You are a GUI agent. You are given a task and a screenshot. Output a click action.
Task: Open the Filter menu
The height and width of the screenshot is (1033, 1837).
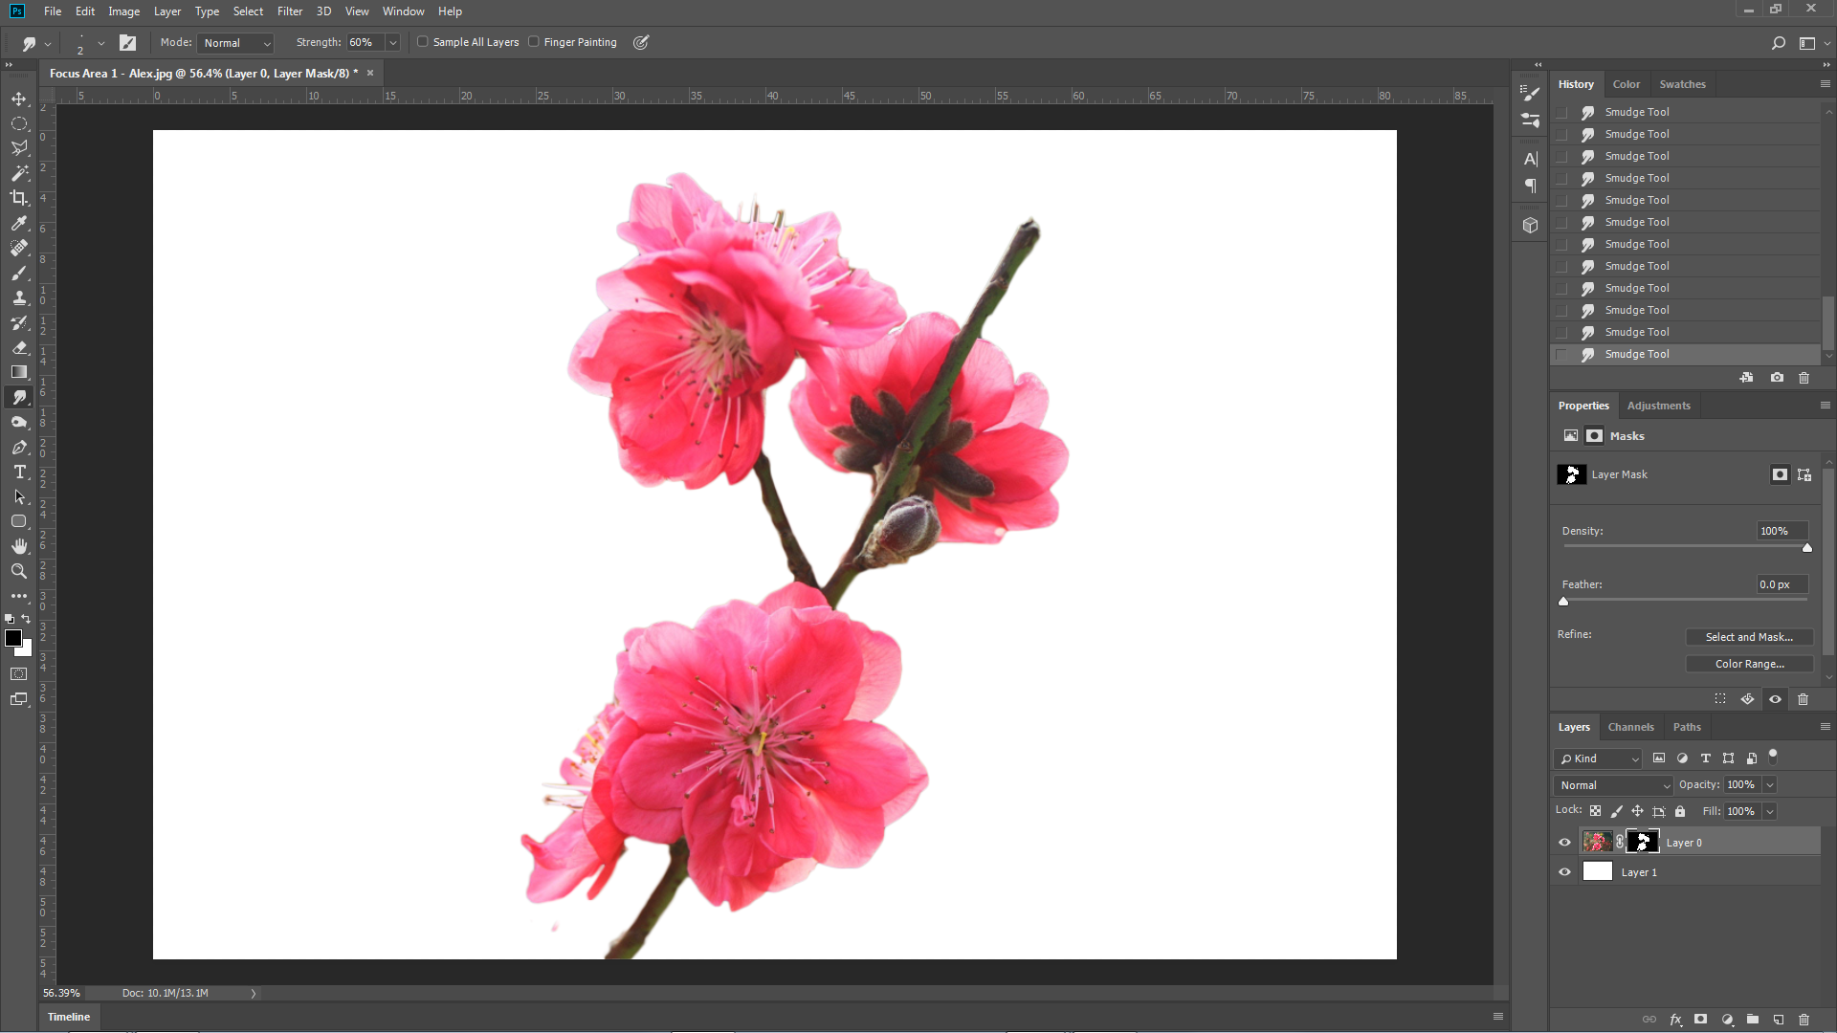point(289,11)
